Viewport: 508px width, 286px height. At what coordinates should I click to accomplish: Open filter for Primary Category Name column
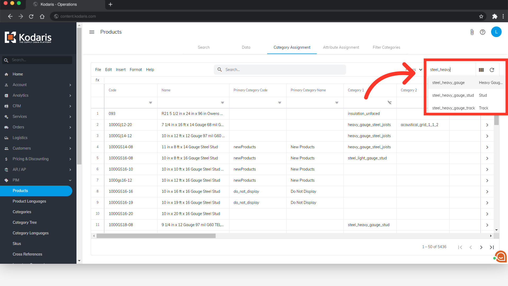[x=337, y=102]
